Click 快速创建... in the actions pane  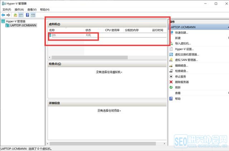(x=181, y=33)
